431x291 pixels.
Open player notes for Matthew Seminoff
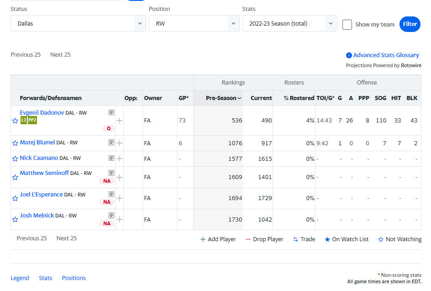tap(111, 173)
